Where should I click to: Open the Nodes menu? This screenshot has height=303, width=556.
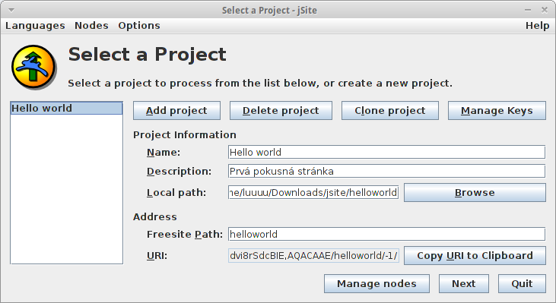pyautogui.click(x=91, y=26)
